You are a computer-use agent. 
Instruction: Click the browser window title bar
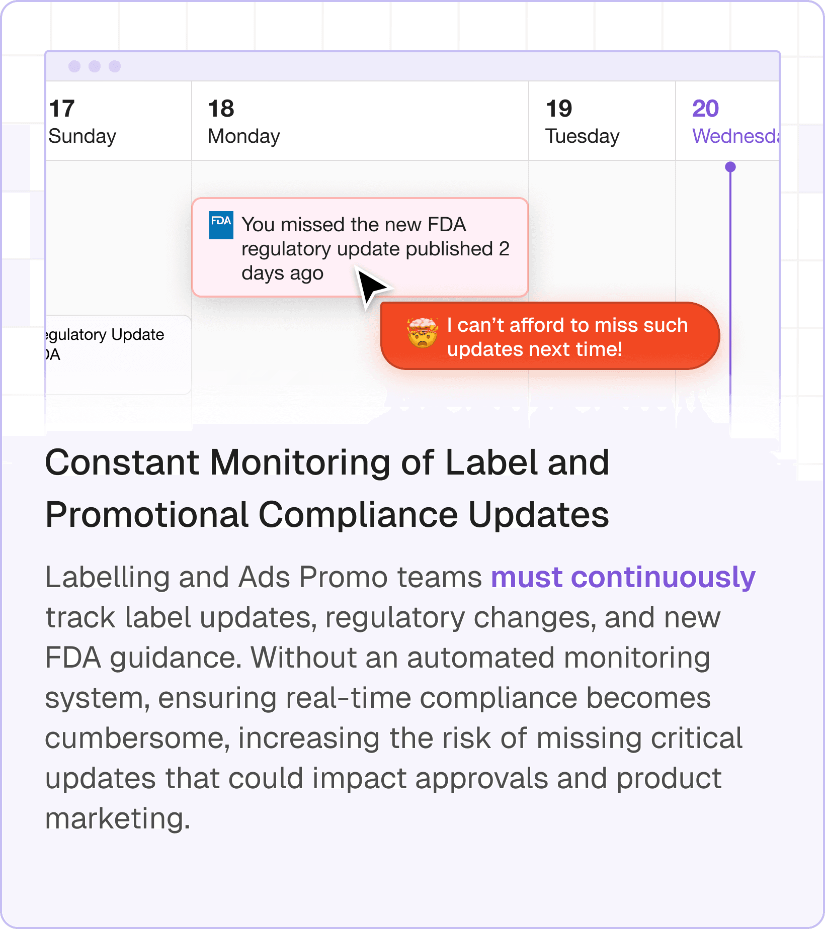coord(412,66)
